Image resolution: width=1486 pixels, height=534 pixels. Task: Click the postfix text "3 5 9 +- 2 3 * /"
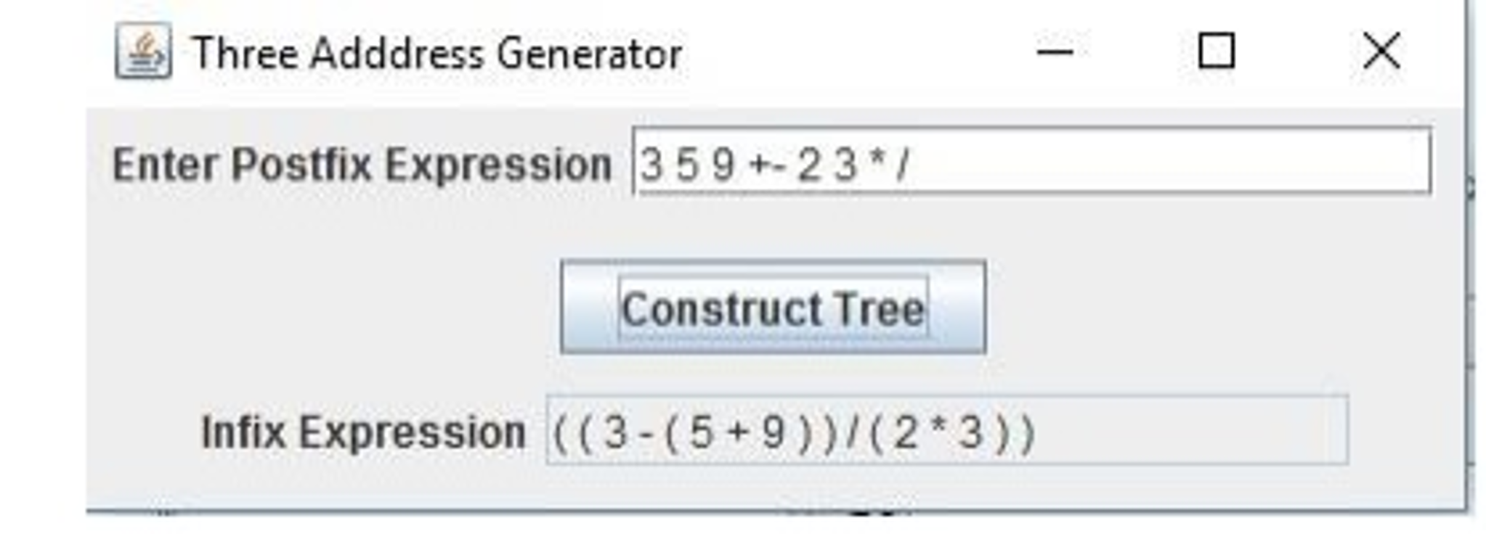click(x=774, y=165)
